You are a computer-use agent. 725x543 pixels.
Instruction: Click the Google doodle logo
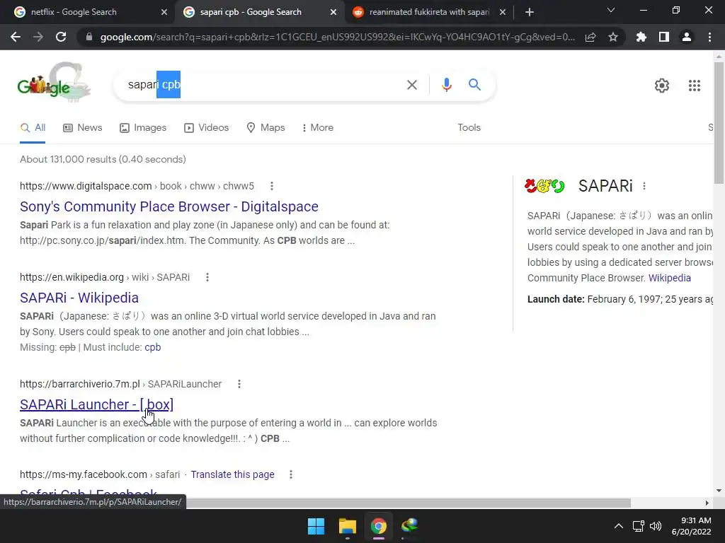point(54,83)
